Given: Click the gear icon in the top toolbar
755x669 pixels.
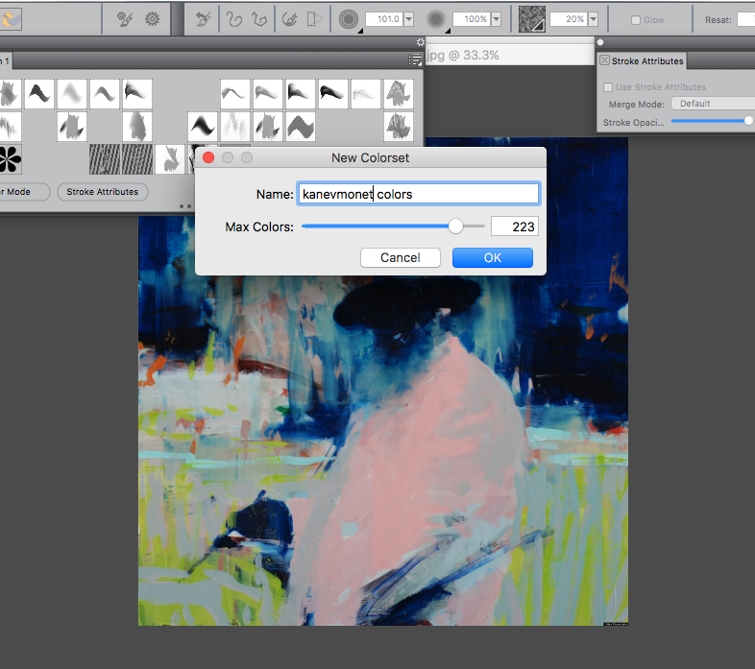Looking at the screenshot, I should click(152, 19).
